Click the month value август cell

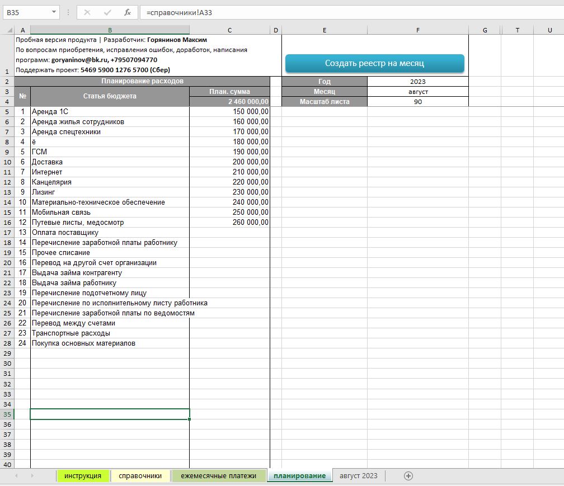click(x=417, y=92)
